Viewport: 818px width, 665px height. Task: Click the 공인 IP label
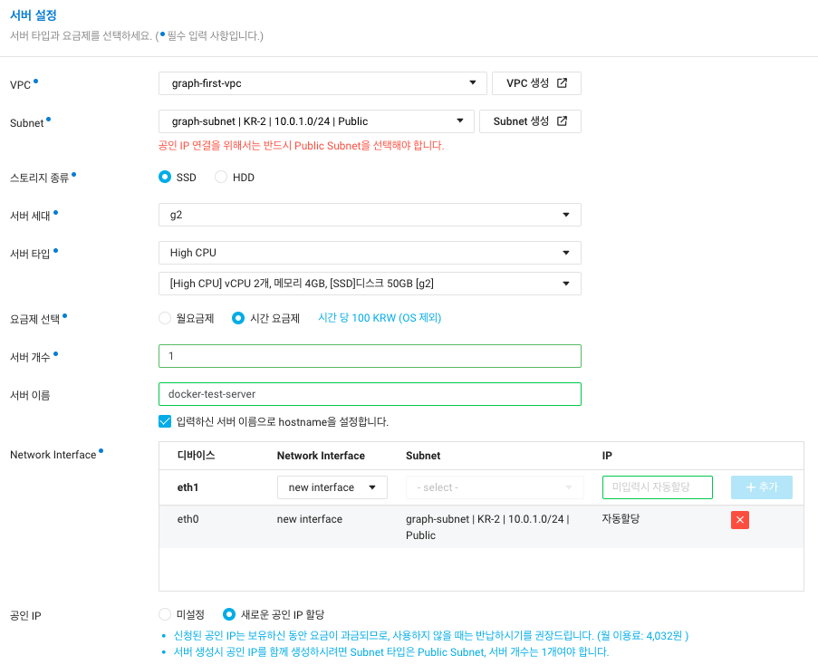click(25, 615)
